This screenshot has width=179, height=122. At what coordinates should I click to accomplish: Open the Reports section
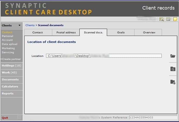tap(12, 93)
